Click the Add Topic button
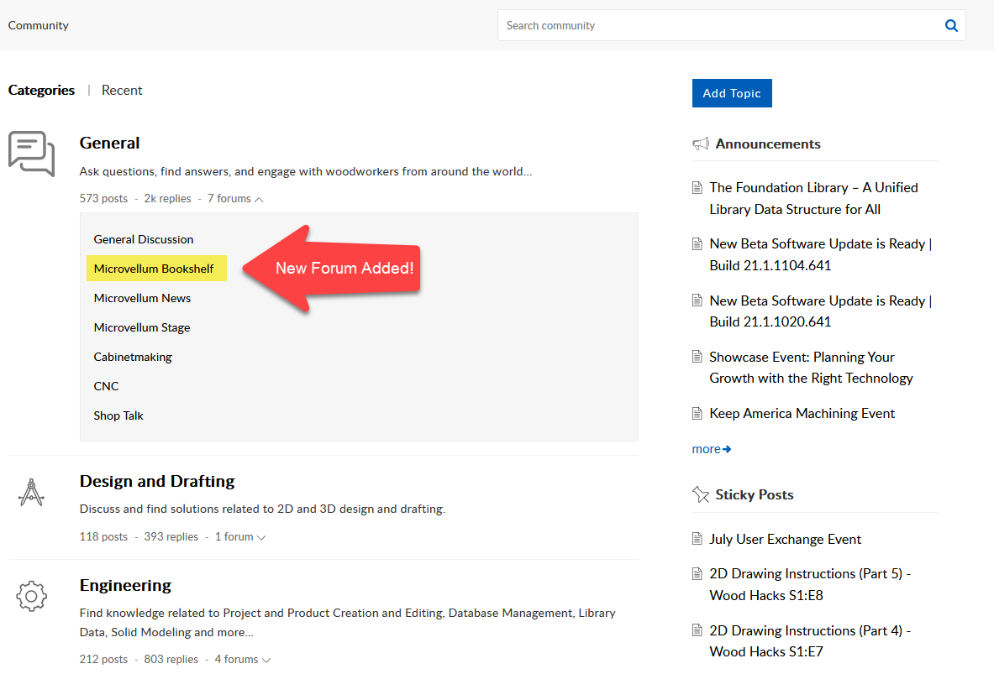 tap(732, 93)
